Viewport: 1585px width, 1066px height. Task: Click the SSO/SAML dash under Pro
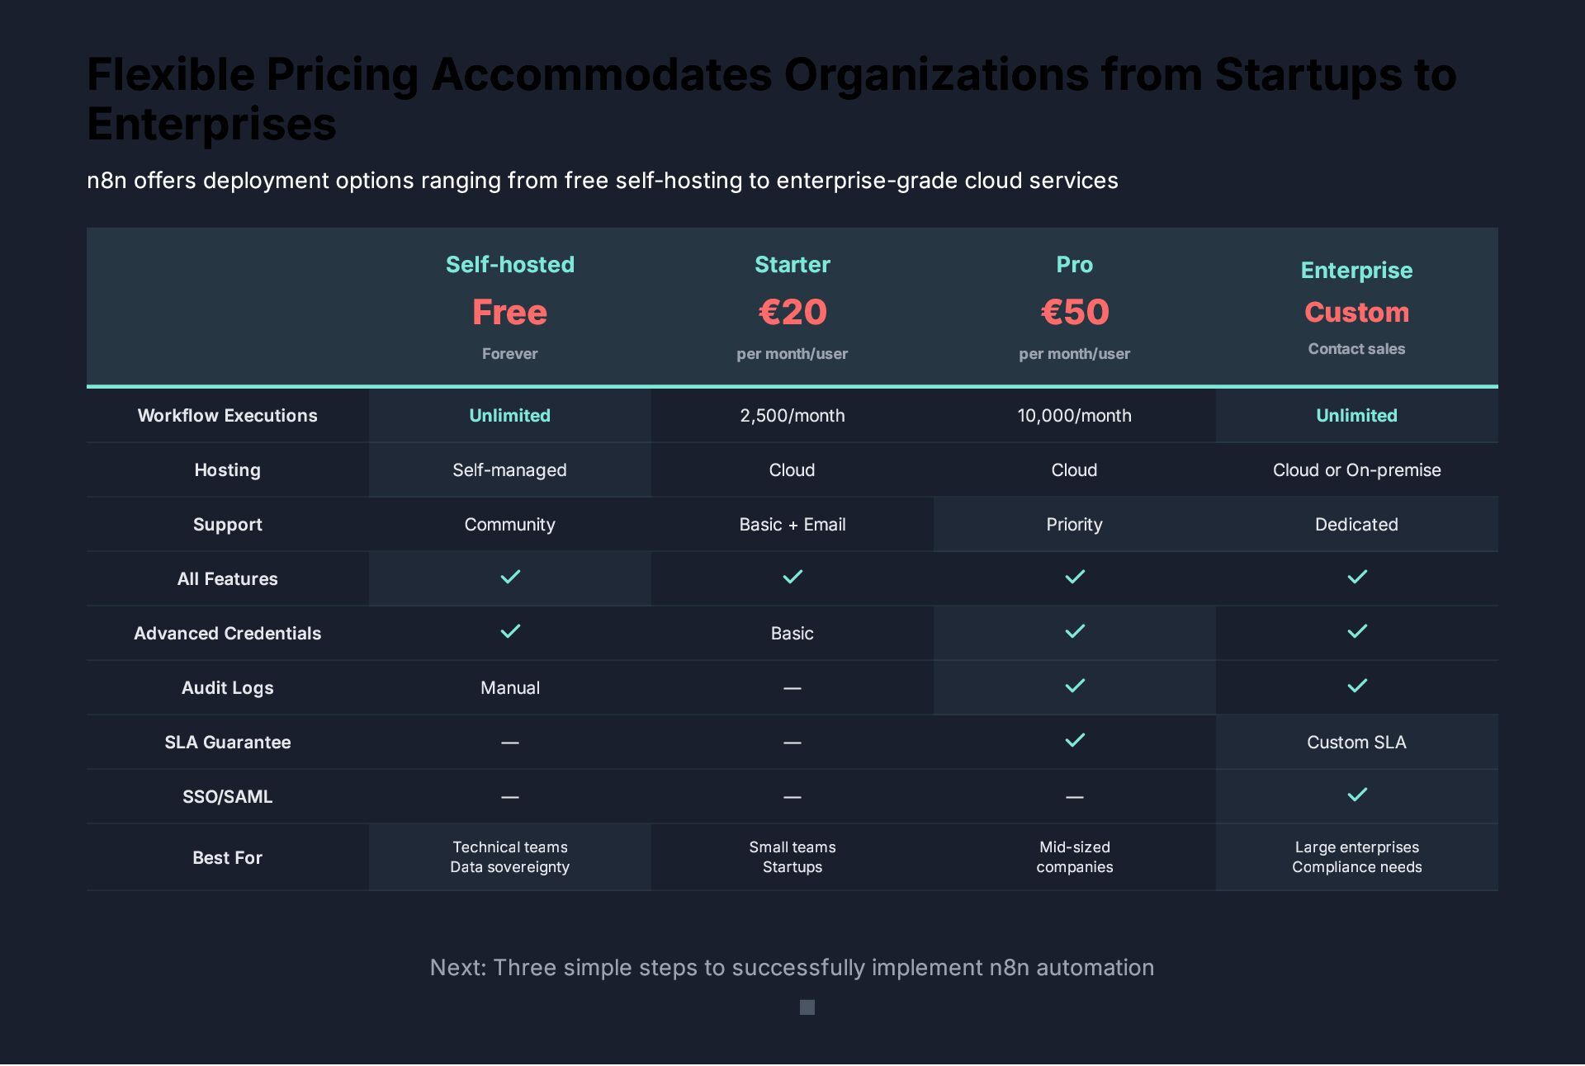1075,797
